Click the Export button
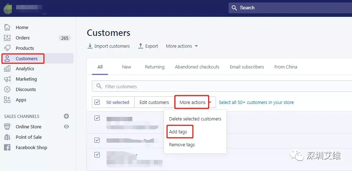 pyautogui.click(x=148, y=46)
